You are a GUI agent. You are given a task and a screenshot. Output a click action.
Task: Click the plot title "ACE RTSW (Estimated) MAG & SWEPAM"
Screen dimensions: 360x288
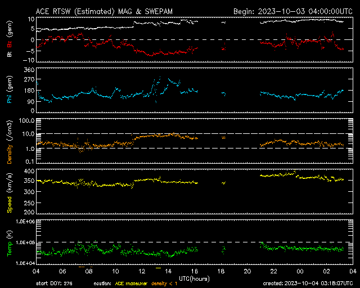(104, 11)
